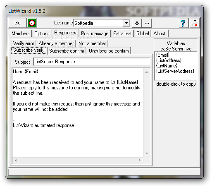Screen dimensions: 212x187
Task: Click the message area scroll down arrow
Action: pyautogui.click(x=147, y=153)
